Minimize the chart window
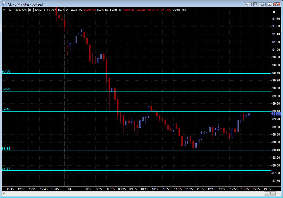Image resolution: width=283 pixels, height=198 pixels. (262, 4)
